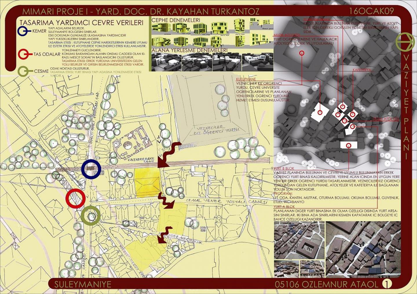Select the yellow highlighted plot near Kalenderhane Camii
This screenshot has width=417, height=294.
point(147,183)
